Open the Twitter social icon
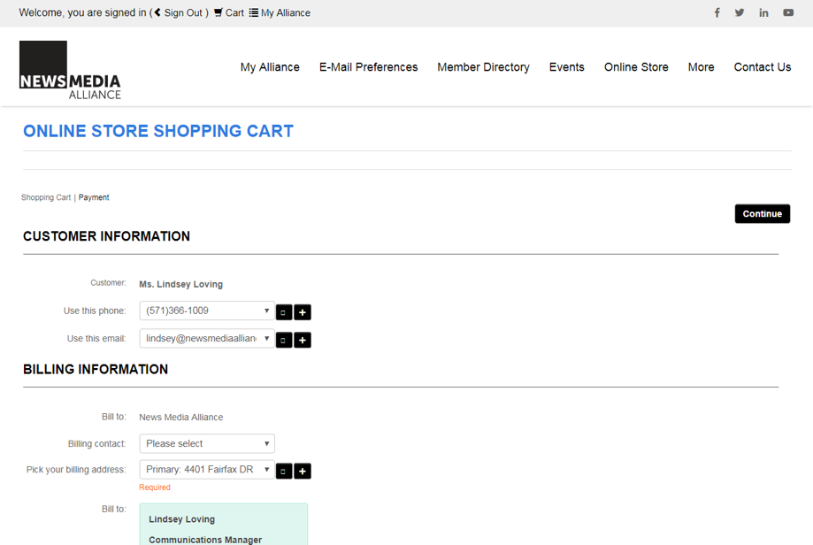 (740, 12)
